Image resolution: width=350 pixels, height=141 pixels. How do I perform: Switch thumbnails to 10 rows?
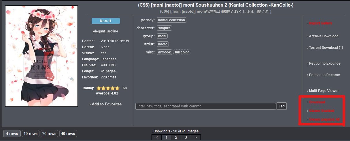tap(31, 134)
